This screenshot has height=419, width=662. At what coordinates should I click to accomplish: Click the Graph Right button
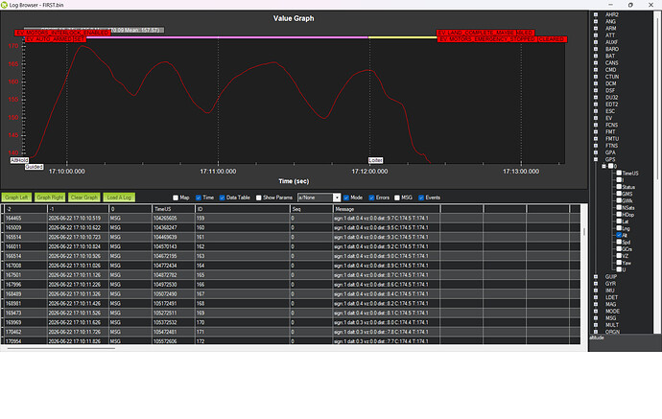tap(50, 198)
